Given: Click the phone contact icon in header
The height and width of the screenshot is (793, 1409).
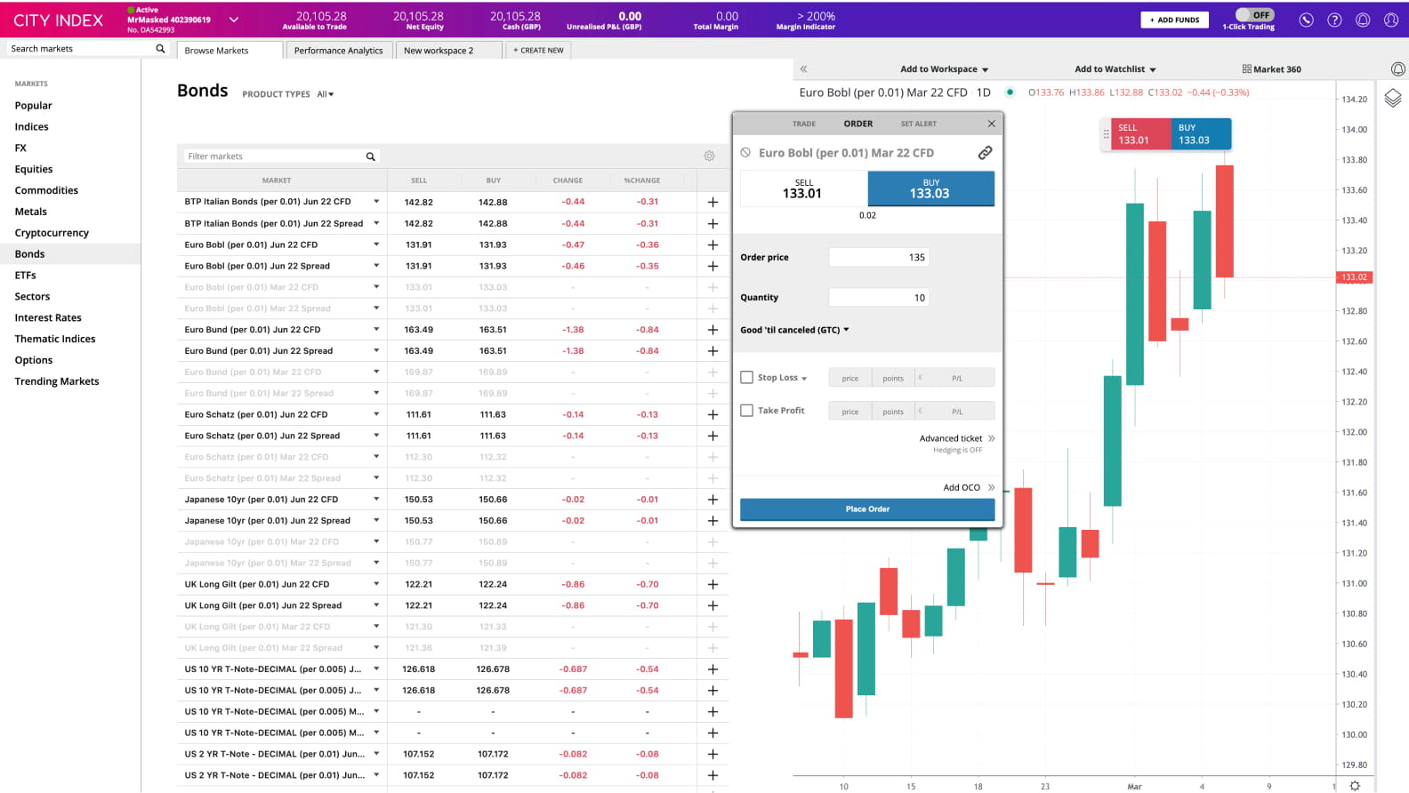Looking at the screenshot, I should (x=1306, y=20).
